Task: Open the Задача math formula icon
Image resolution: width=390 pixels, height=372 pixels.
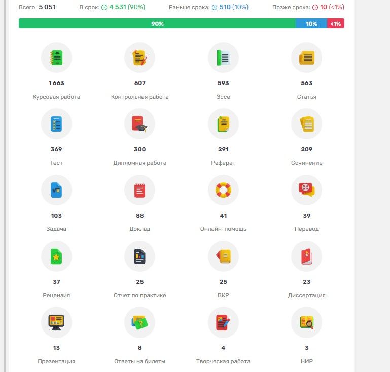Action: [56, 190]
